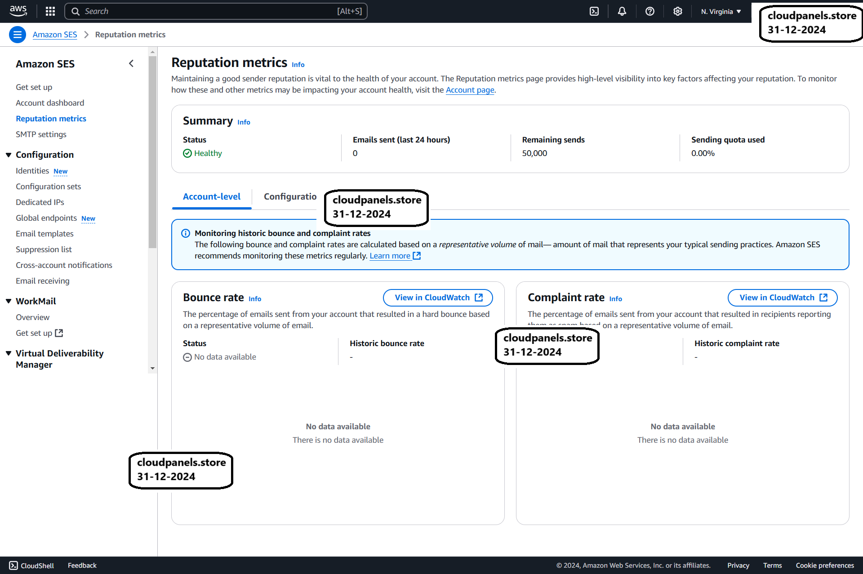Click the CloudShell icon in the footer
The image size is (863, 574).
[13, 565]
